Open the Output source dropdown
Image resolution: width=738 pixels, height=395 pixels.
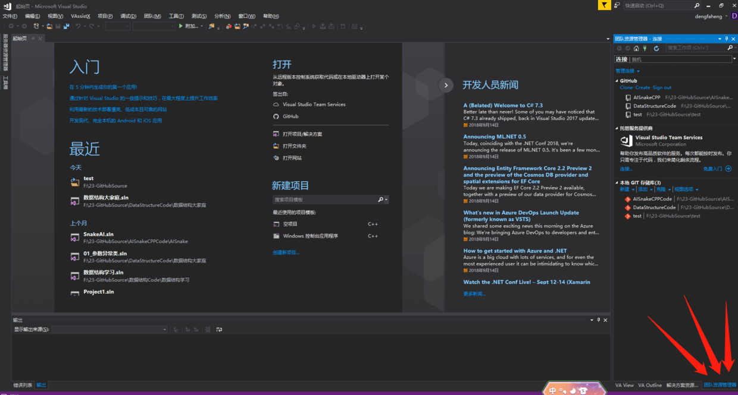pyautogui.click(x=165, y=329)
